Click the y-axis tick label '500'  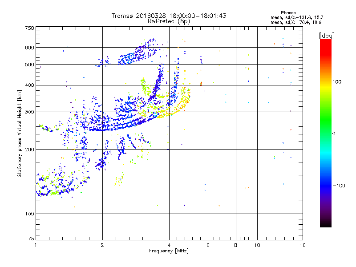(x=29, y=65)
